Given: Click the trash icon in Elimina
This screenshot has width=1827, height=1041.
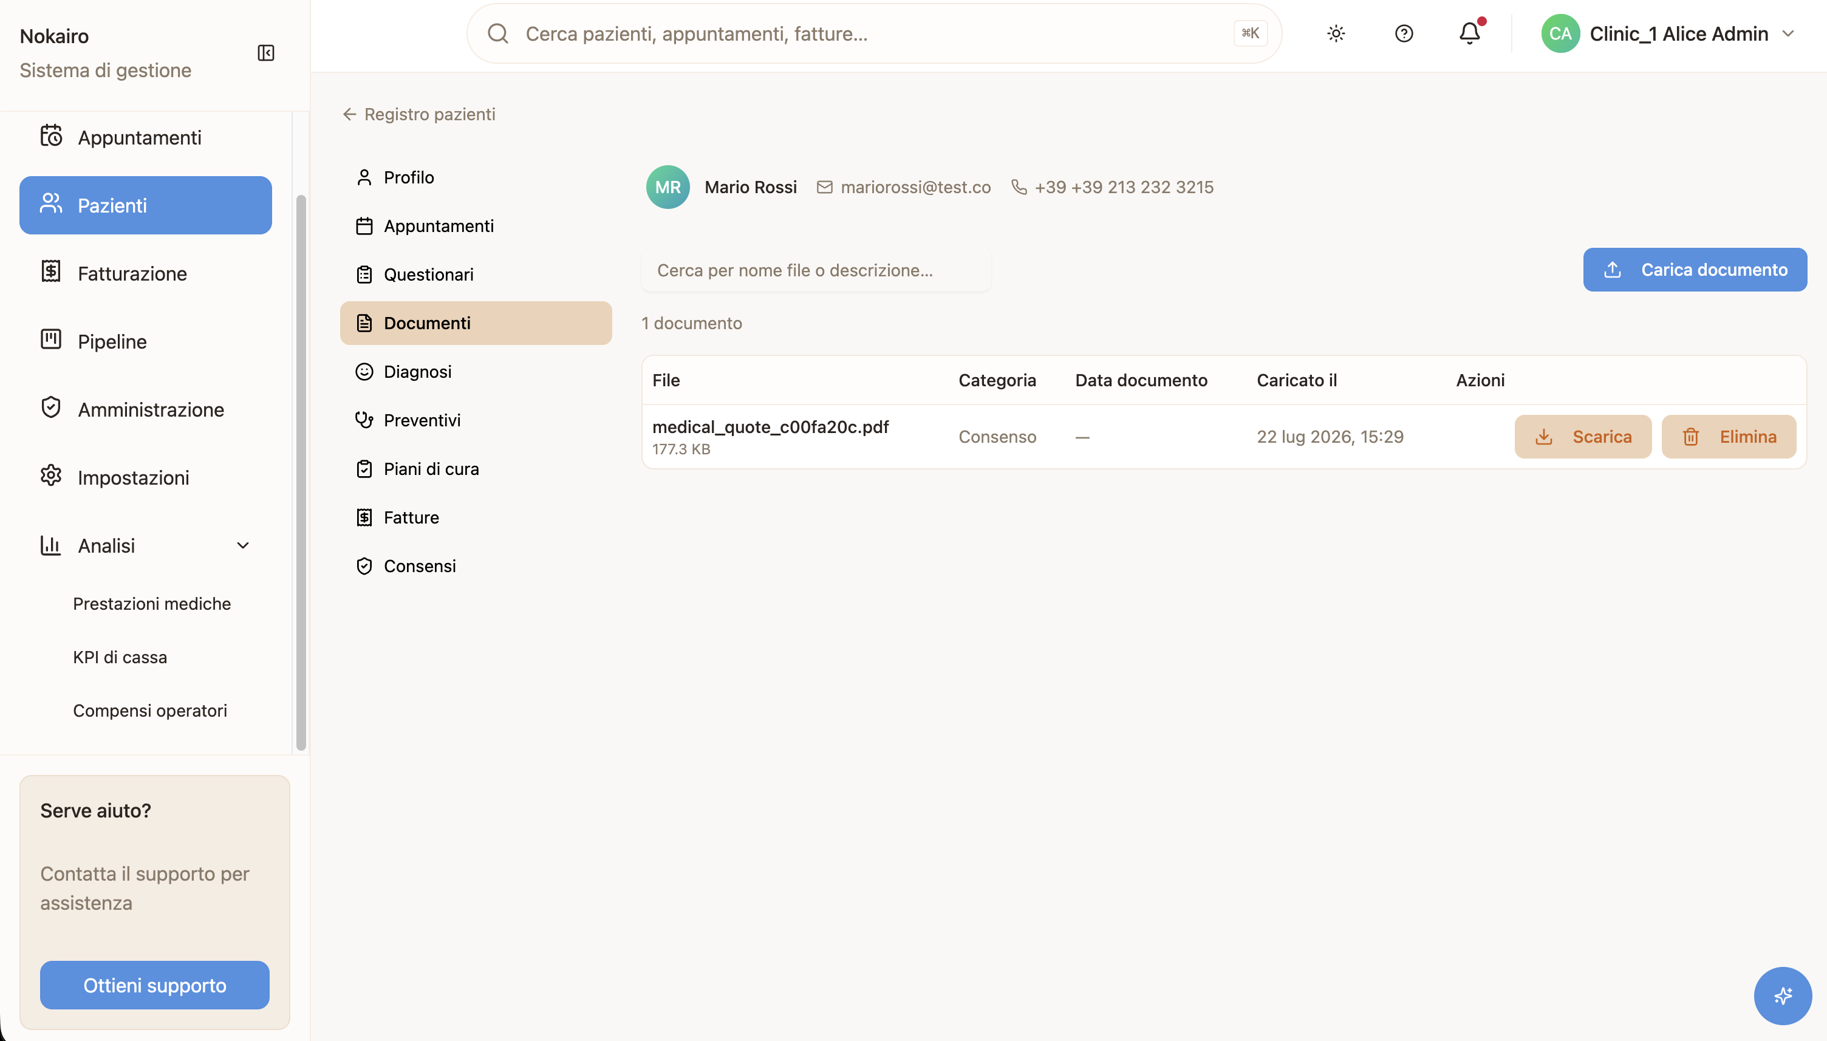Looking at the screenshot, I should pos(1690,437).
